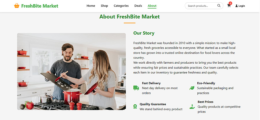Click the Eco-Friendly leaf icon
This screenshot has width=260, height=120.
pyautogui.click(x=192, y=88)
